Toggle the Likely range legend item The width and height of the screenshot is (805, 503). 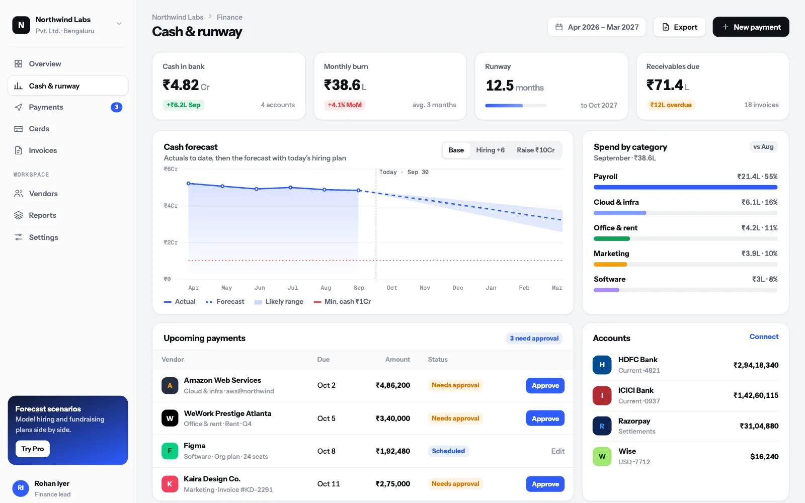(279, 302)
